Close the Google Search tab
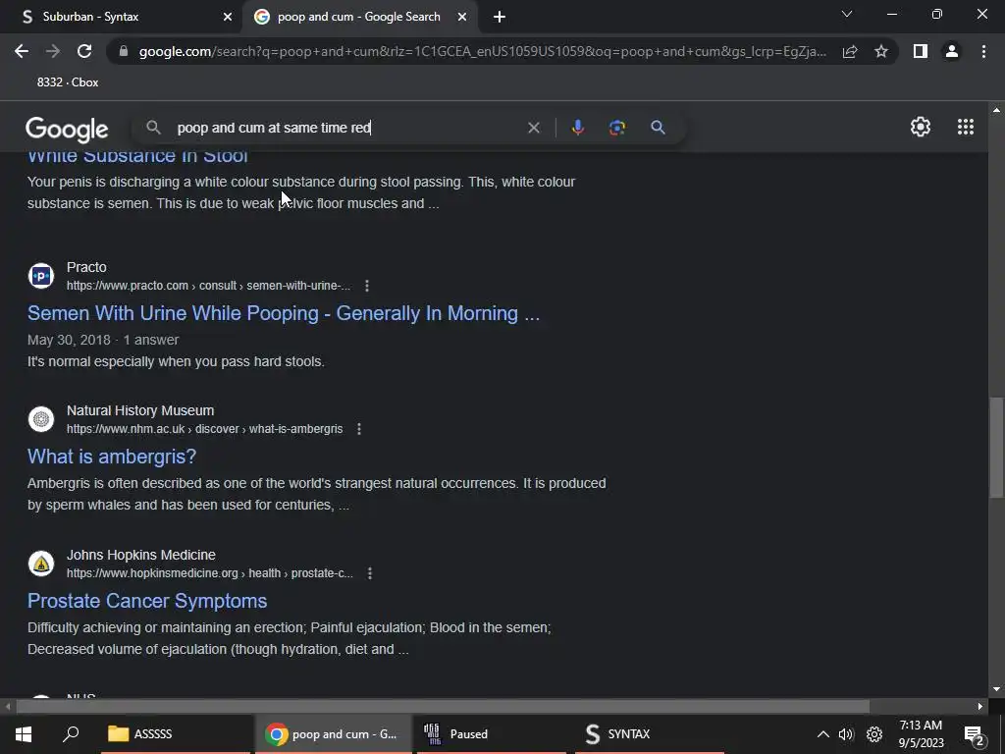Image resolution: width=1005 pixels, height=754 pixels. (x=462, y=17)
